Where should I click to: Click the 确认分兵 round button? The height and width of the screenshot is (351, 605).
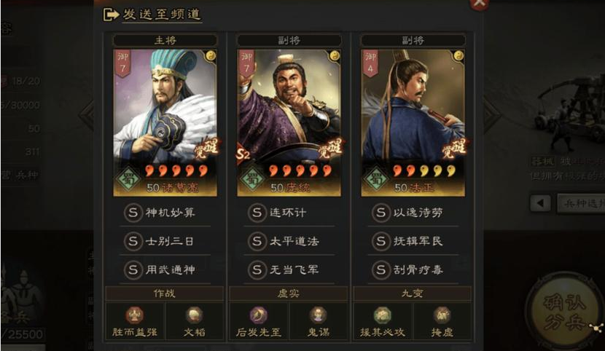point(565,312)
